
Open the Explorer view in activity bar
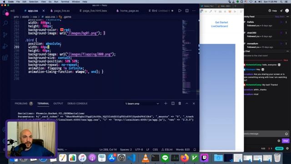pos(5,12)
